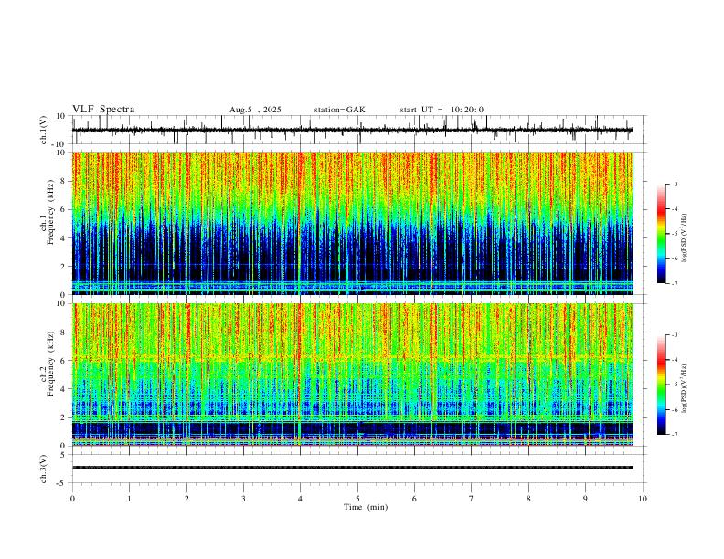Click the '-5' label on ch.3 voltage axis

pos(62,483)
